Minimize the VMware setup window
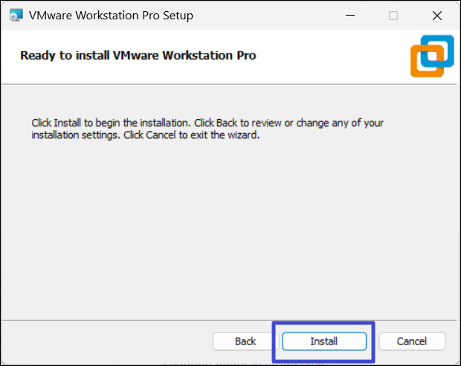 (x=349, y=15)
